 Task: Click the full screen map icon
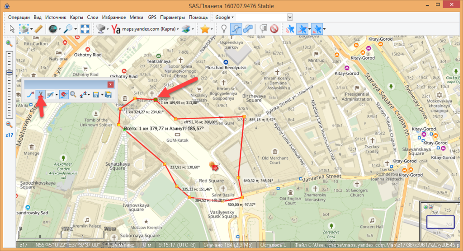click(85, 29)
